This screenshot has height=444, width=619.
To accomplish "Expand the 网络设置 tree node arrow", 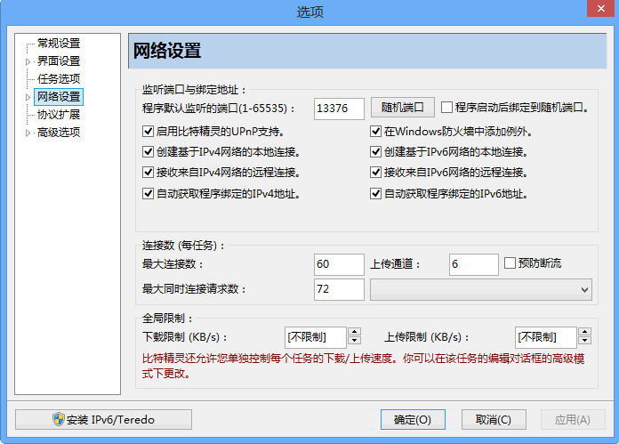I will (x=28, y=97).
